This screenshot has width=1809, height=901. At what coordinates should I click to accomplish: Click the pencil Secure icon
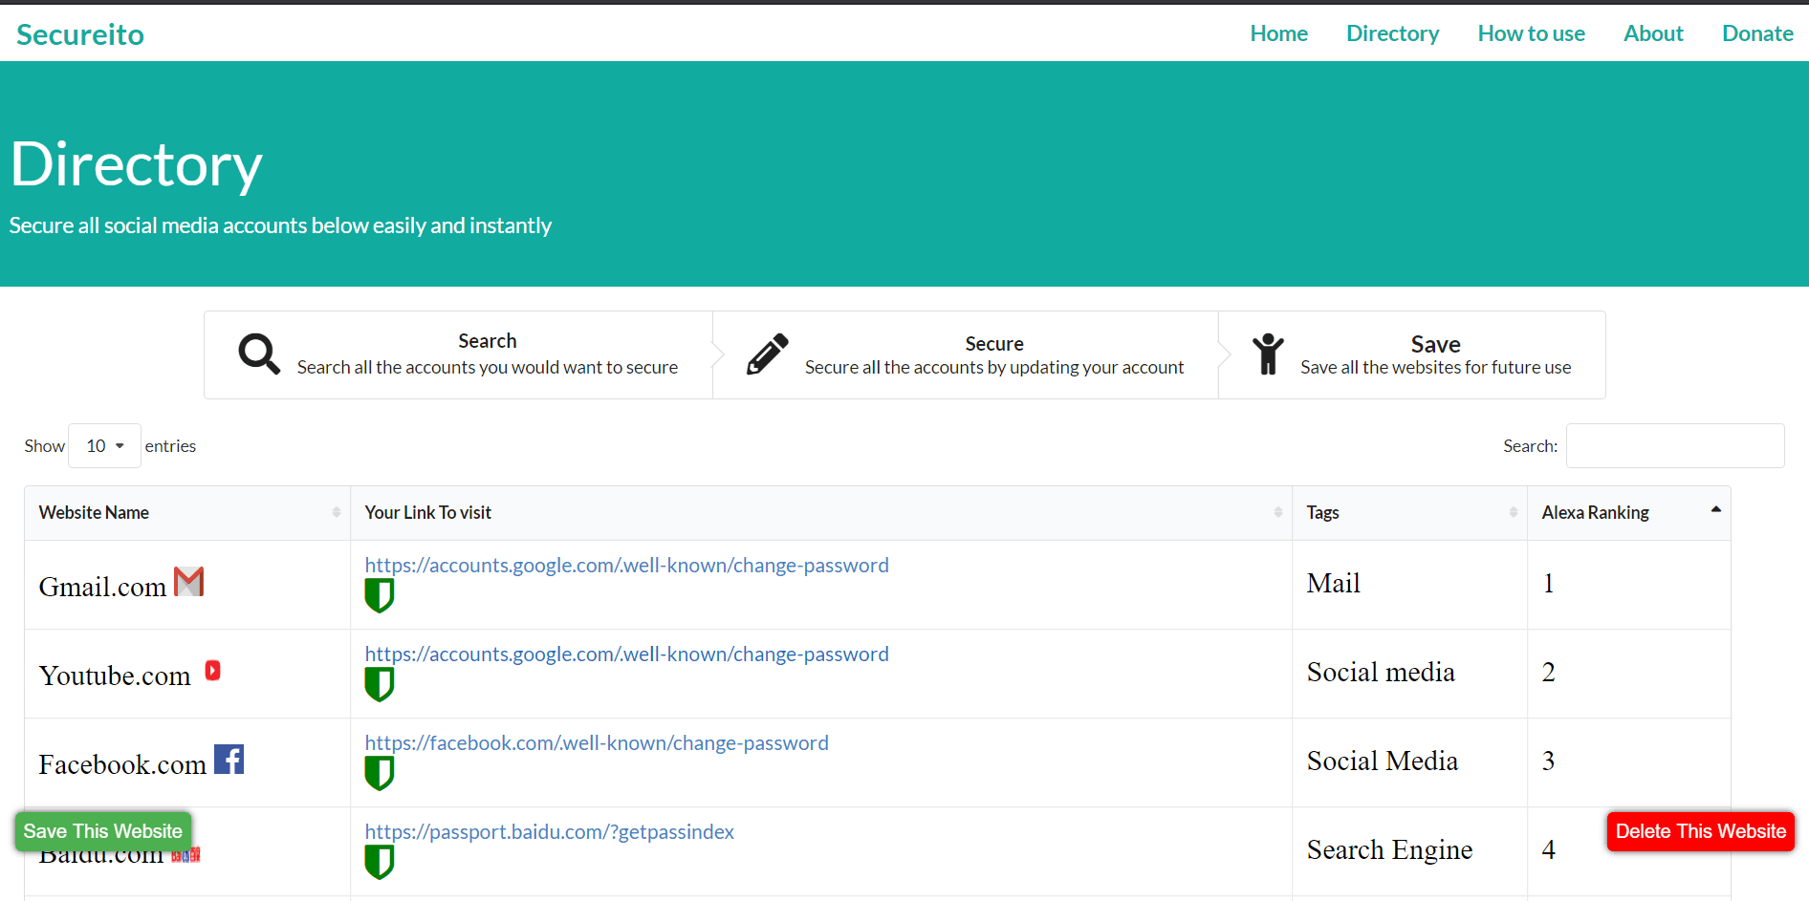[x=767, y=354]
